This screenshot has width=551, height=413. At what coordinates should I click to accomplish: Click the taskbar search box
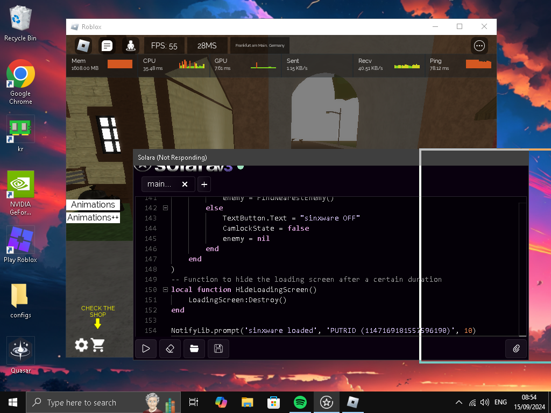point(103,402)
